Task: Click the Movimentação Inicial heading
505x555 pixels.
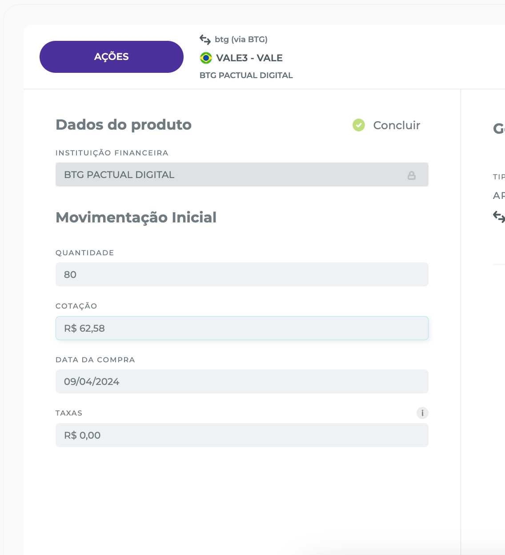Action: pyautogui.click(x=136, y=218)
